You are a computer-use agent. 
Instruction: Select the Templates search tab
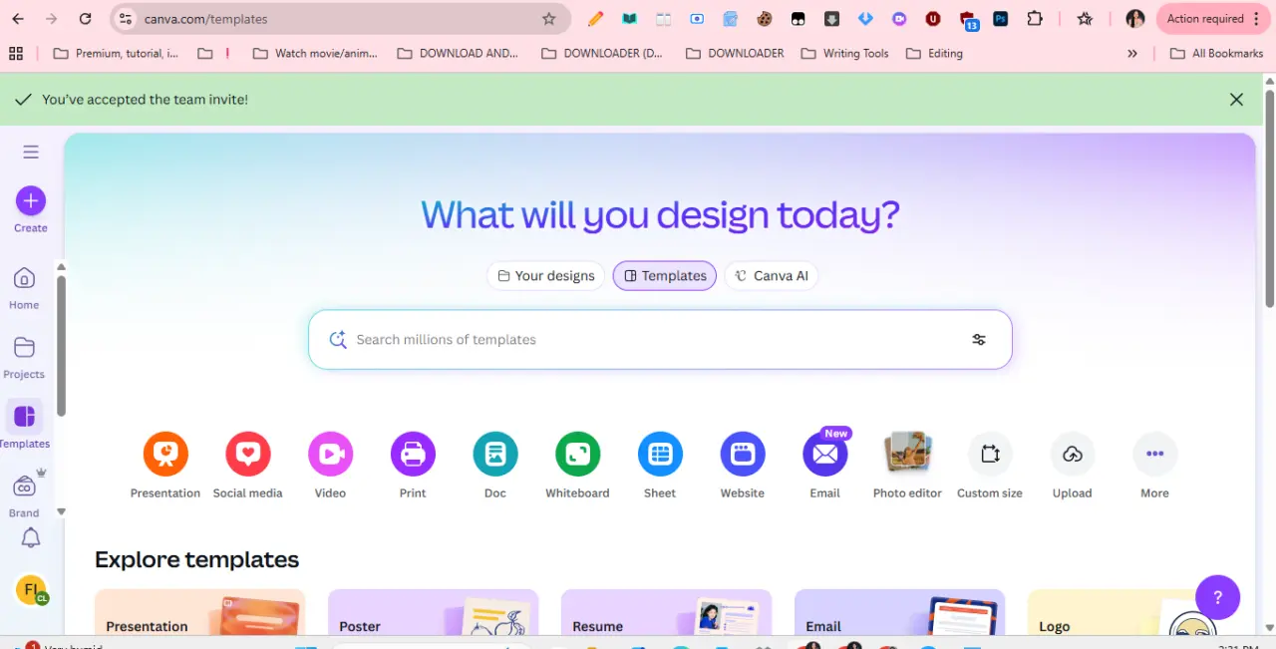click(664, 276)
